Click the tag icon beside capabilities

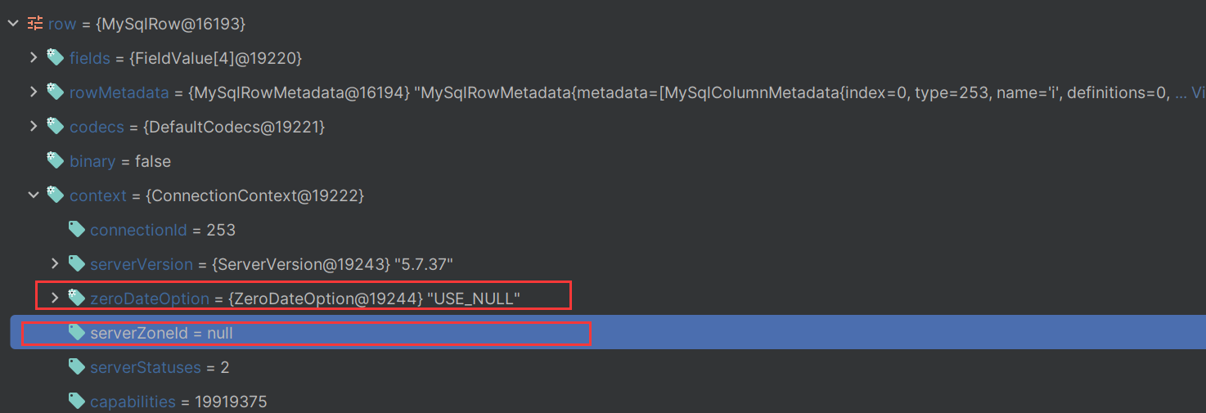pyautogui.click(x=77, y=401)
